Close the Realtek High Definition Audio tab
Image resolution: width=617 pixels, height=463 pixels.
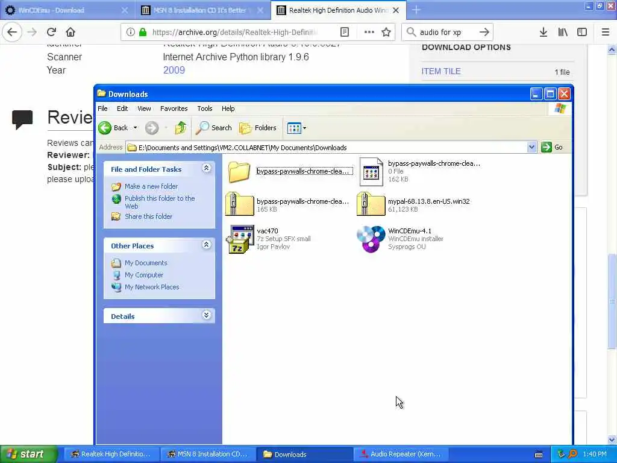396,10
